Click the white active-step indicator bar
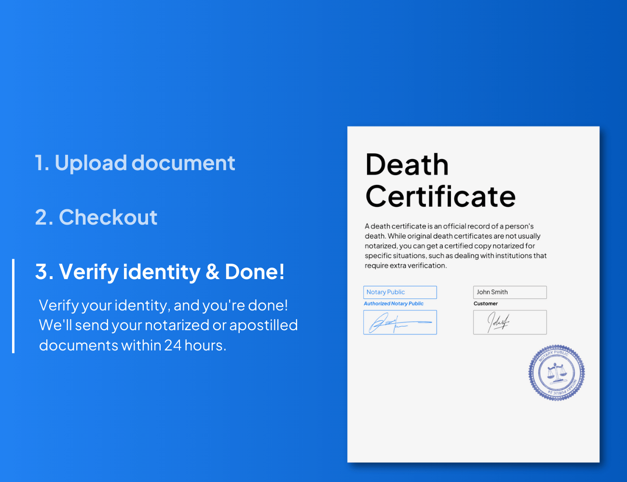Screen dimensions: 627x482 [x=14, y=306]
